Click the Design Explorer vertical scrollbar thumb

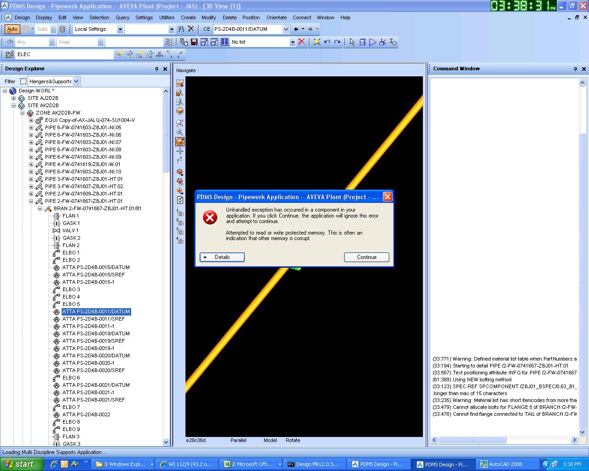click(x=166, y=134)
